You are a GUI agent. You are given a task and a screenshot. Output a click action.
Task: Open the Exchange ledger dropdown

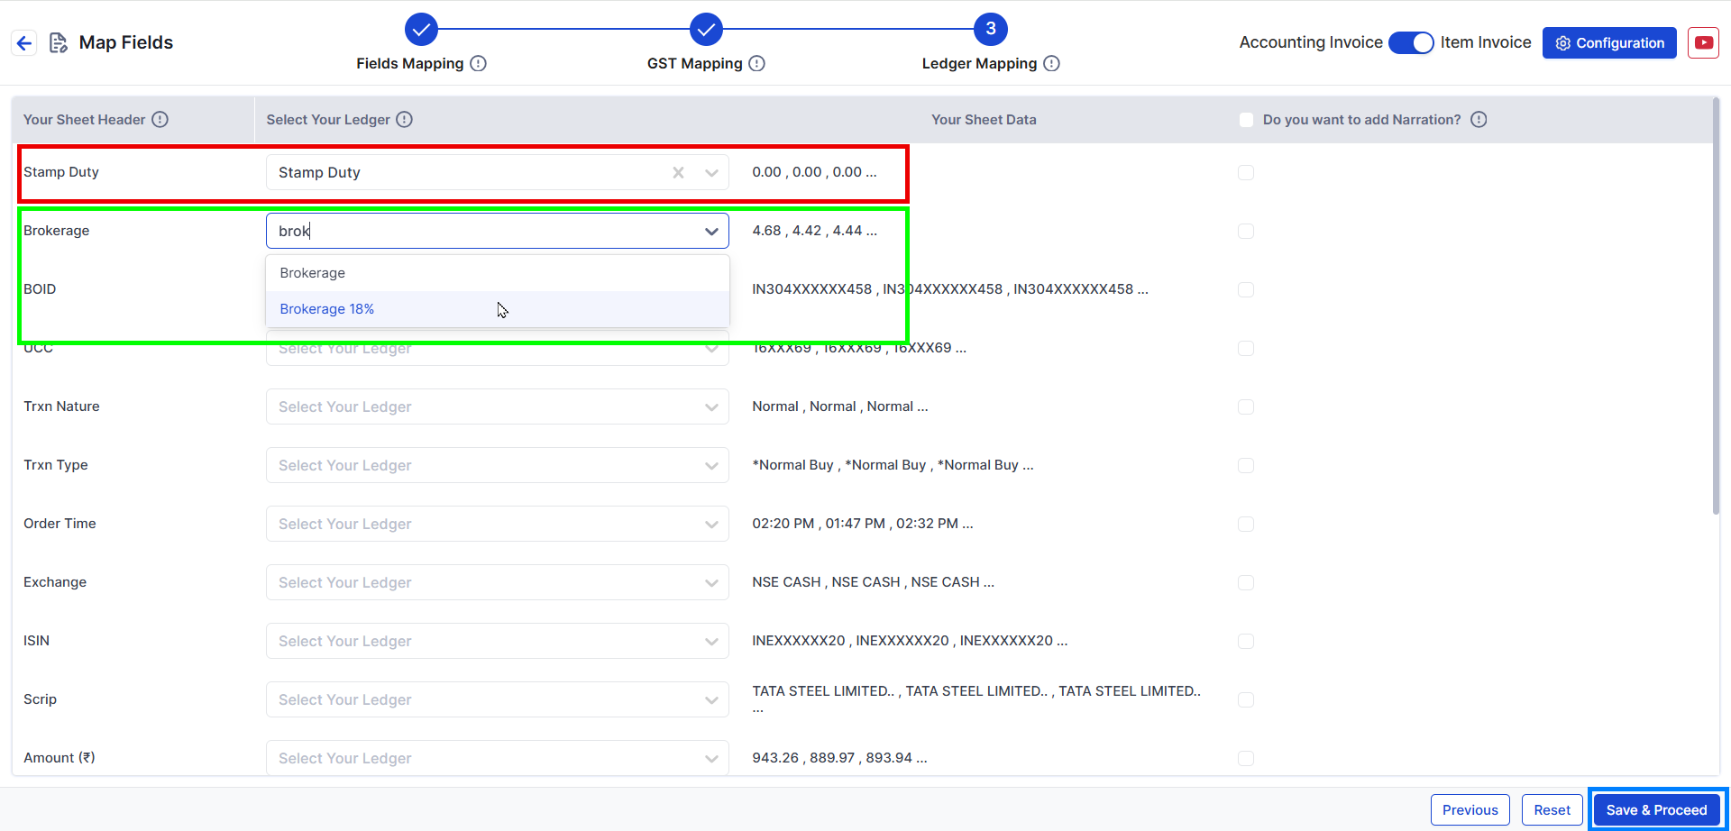click(711, 583)
